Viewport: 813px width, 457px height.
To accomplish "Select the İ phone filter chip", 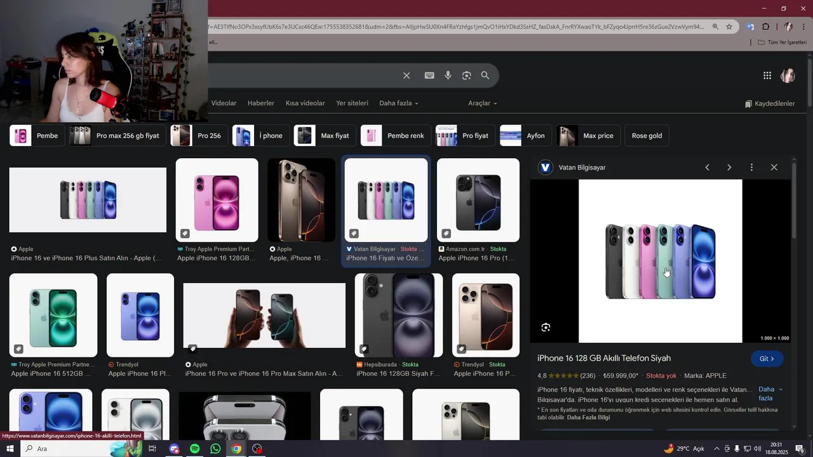I will pos(261,136).
